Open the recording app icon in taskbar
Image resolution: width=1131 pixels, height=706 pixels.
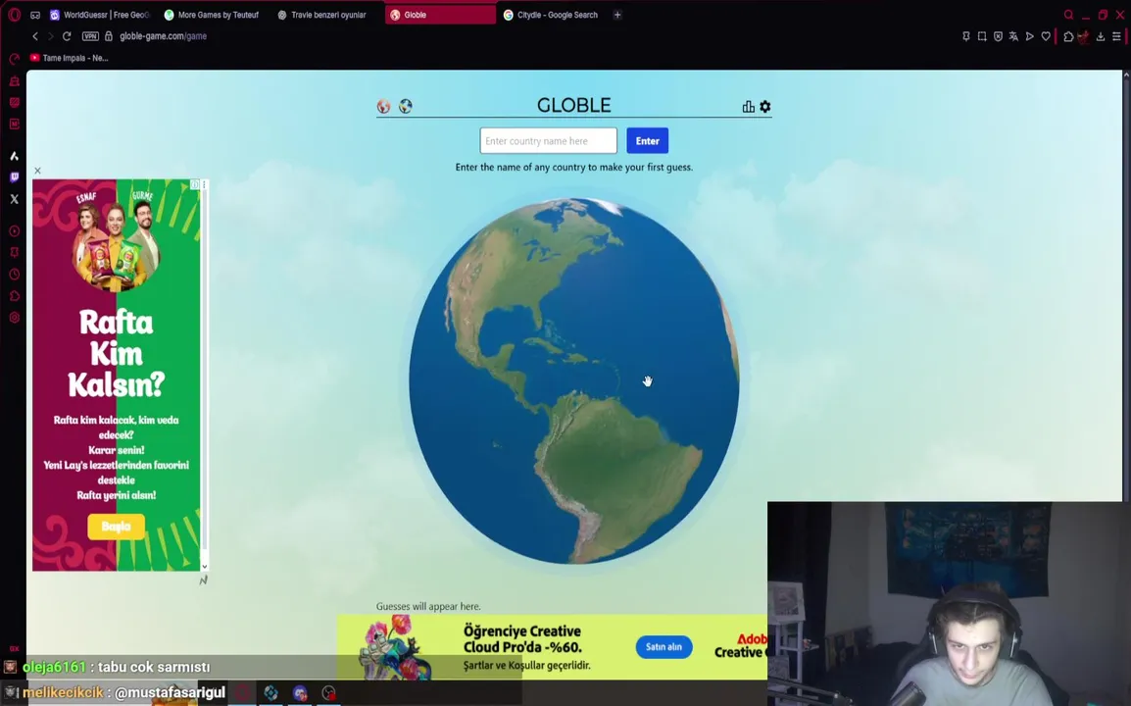pyautogui.click(x=329, y=693)
